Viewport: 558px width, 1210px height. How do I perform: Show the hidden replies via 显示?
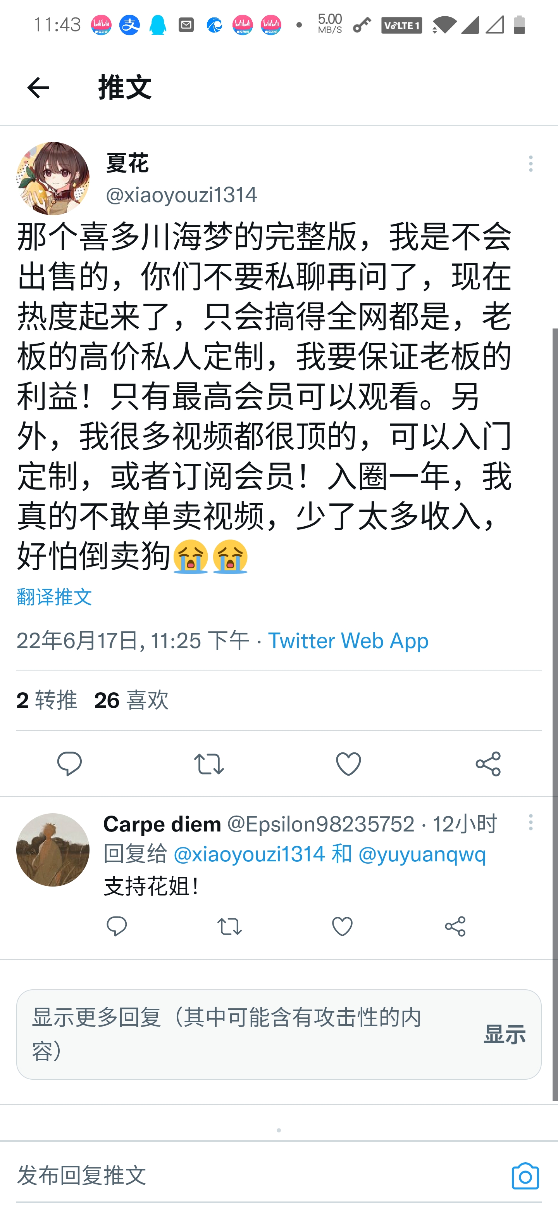coord(505,1034)
